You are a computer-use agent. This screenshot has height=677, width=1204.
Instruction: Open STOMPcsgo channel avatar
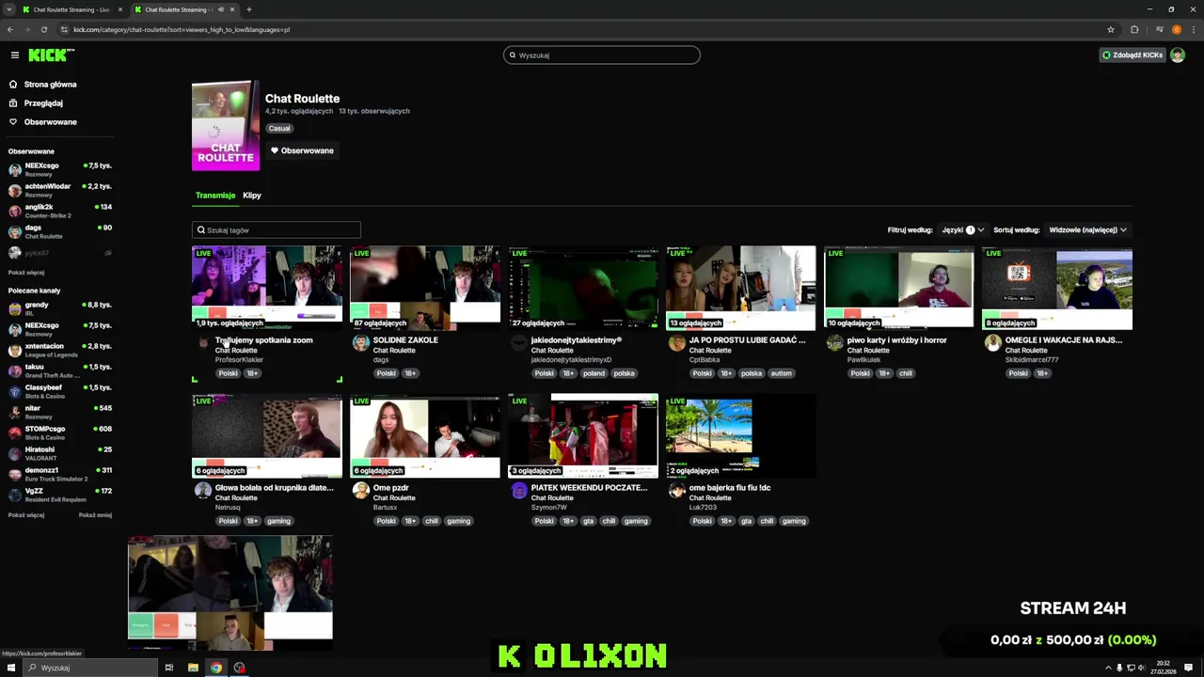coord(15,433)
